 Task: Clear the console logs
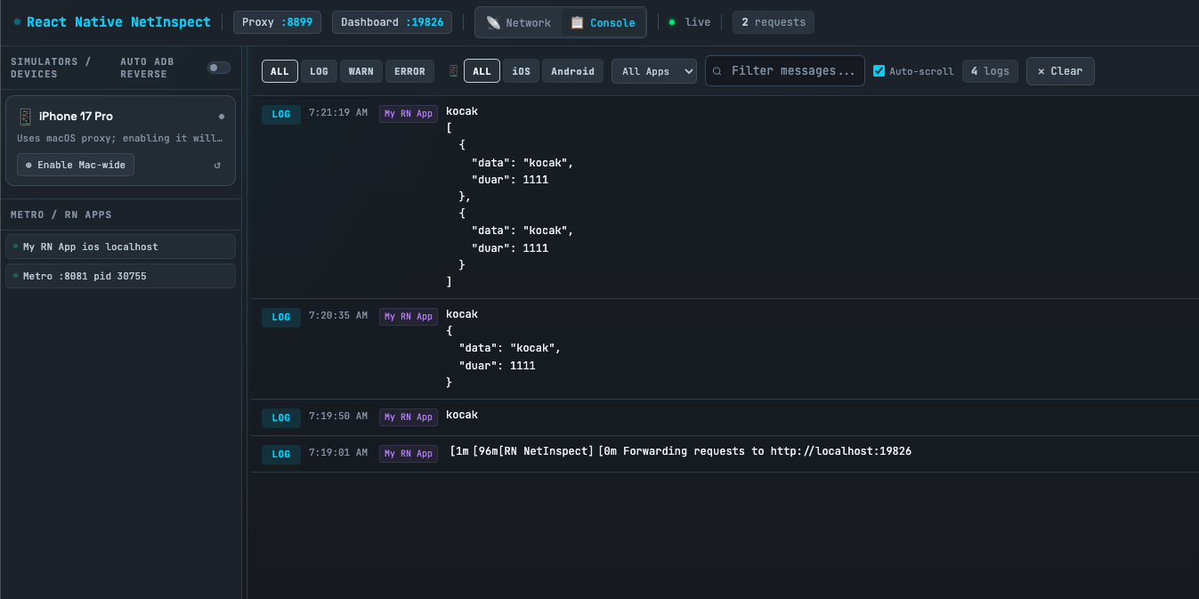tap(1060, 71)
